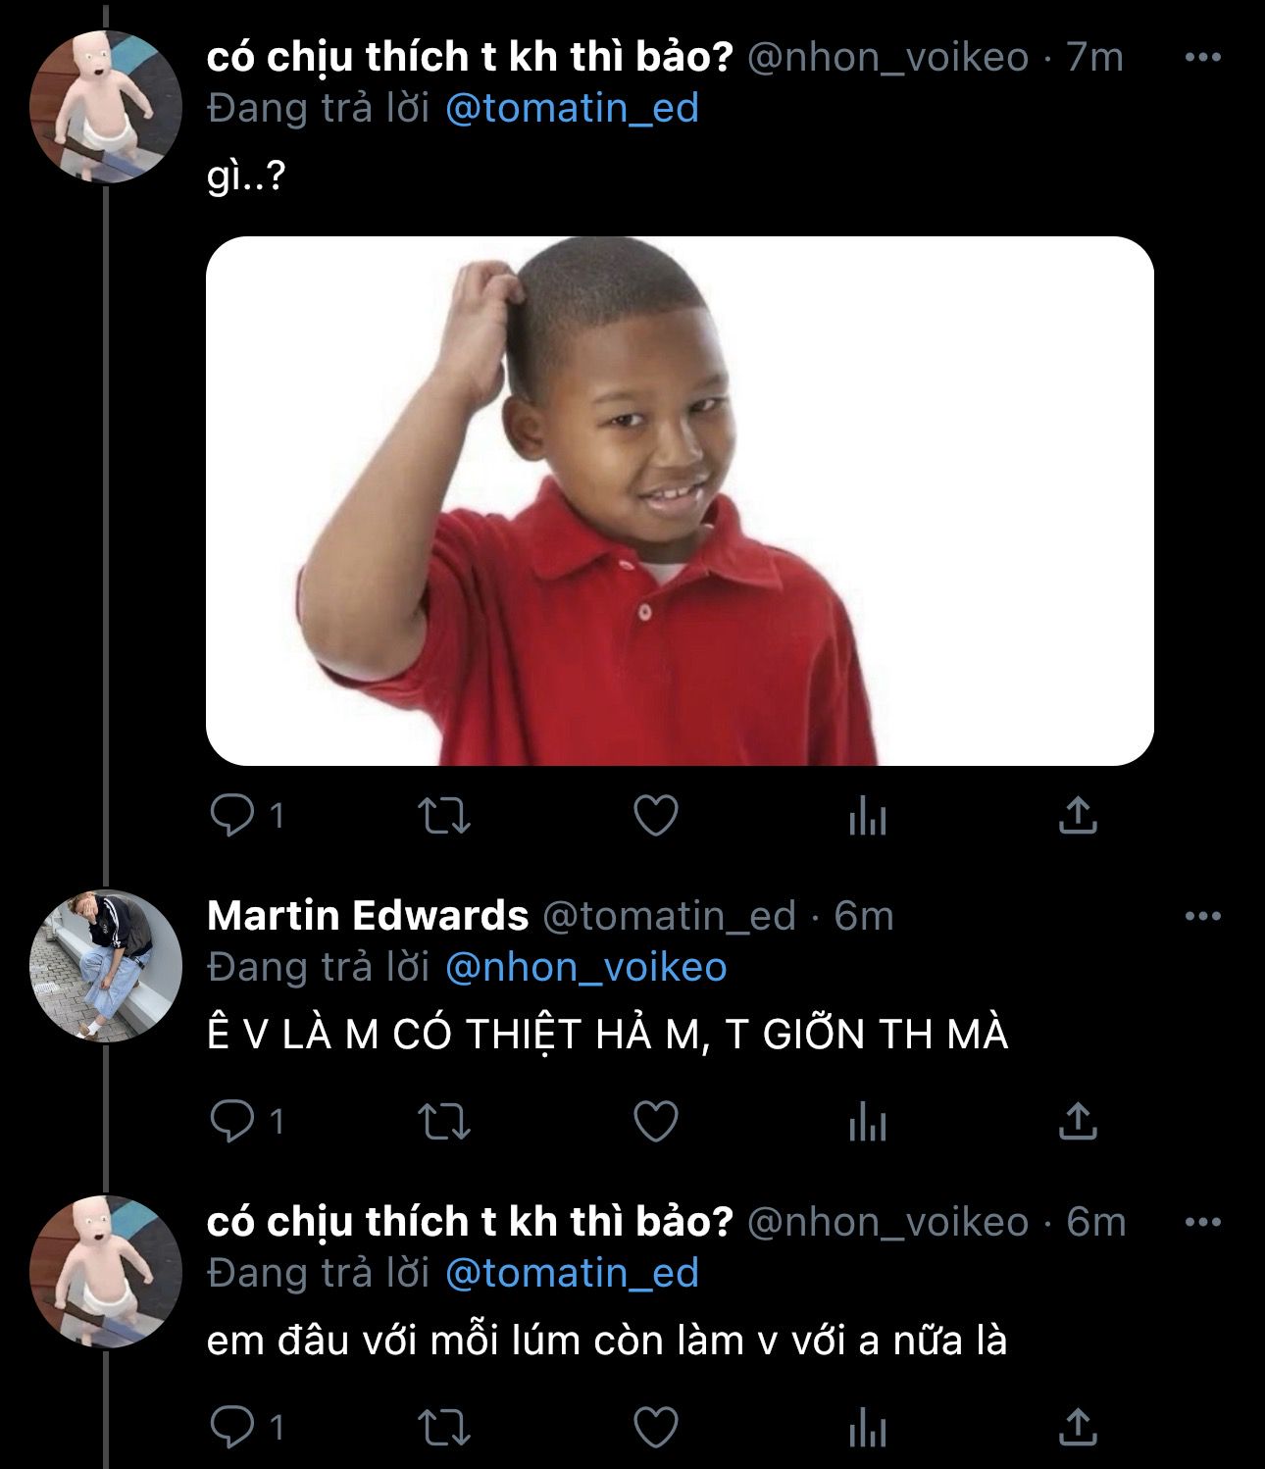1265x1469 pixels.
Task: Share Martin Edwards' tweet
Action: [1077, 1121]
